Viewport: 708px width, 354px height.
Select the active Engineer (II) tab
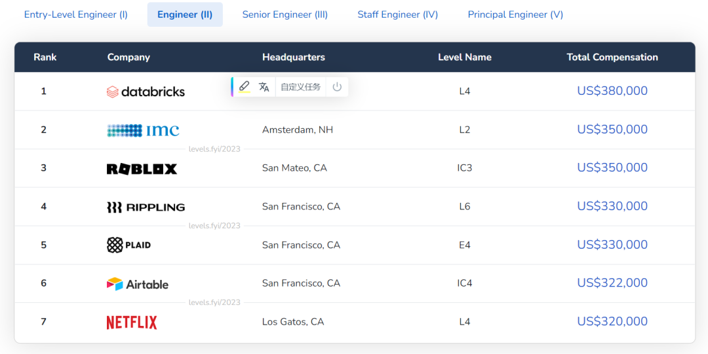coord(185,14)
